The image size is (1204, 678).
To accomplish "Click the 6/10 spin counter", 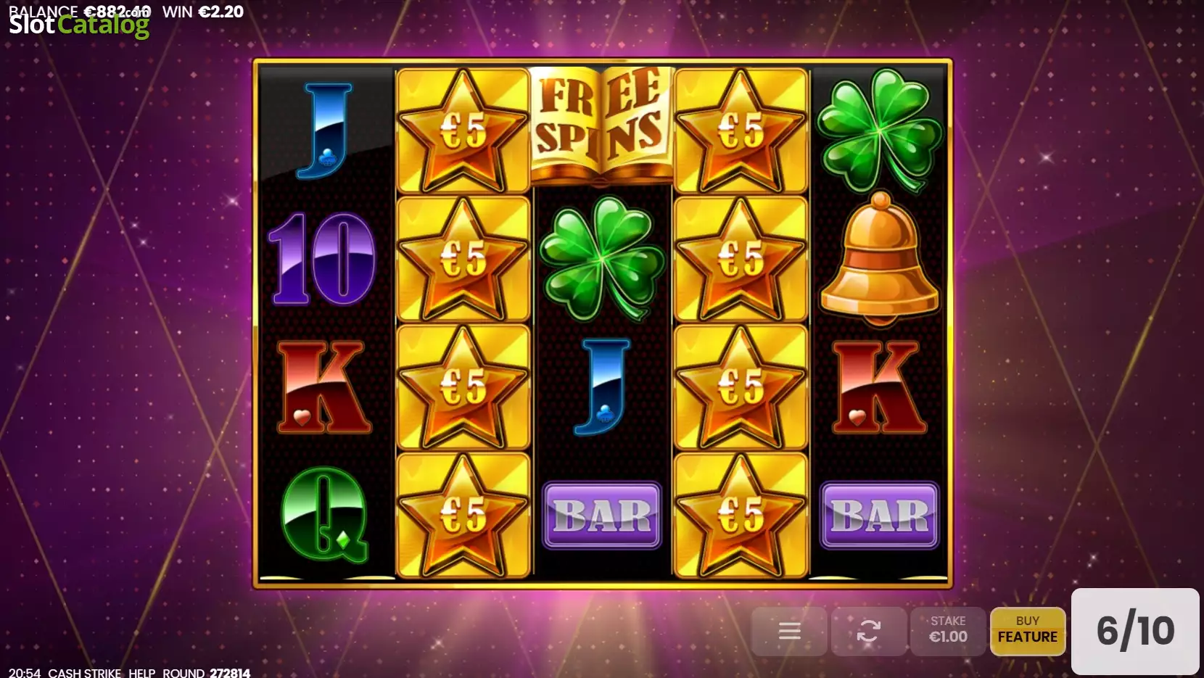I will (1135, 631).
